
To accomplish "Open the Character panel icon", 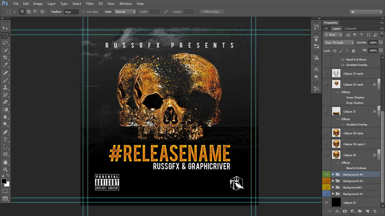I will pos(316,69).
